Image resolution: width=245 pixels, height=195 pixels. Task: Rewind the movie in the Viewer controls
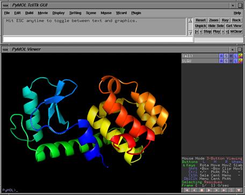tap(187, 190)
